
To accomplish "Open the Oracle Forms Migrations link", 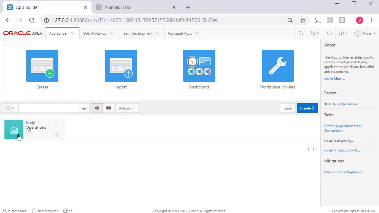I will [343, 172].
